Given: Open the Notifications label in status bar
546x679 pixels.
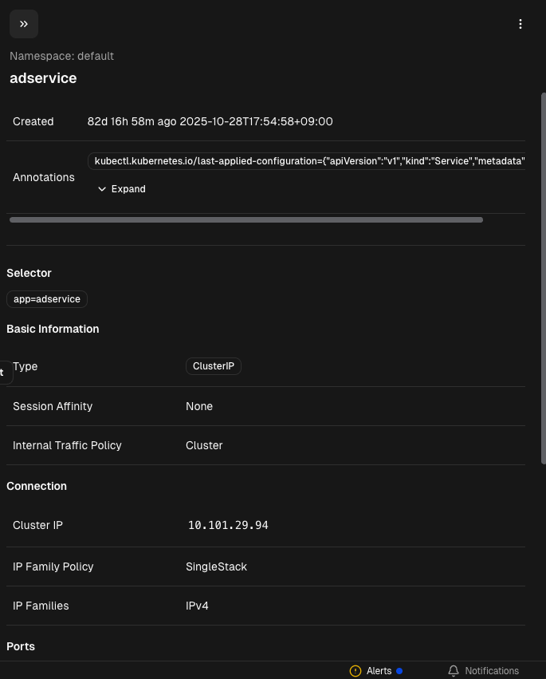Looking at the screenshot, I should click(492, 671).
